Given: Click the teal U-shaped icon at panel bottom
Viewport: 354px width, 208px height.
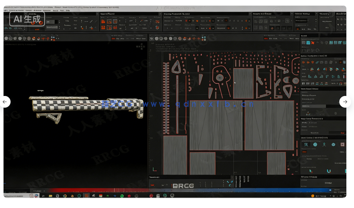Looking at the screenshot, I should (329, 171).
